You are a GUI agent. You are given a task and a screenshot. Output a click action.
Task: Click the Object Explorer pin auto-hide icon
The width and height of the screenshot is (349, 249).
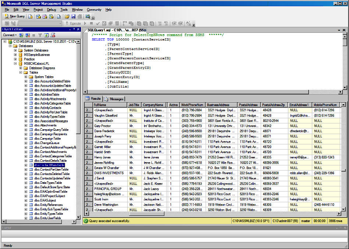(x=74, y=29)
